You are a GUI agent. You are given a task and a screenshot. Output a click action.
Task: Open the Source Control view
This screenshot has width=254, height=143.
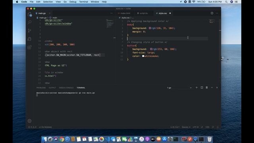29,31
